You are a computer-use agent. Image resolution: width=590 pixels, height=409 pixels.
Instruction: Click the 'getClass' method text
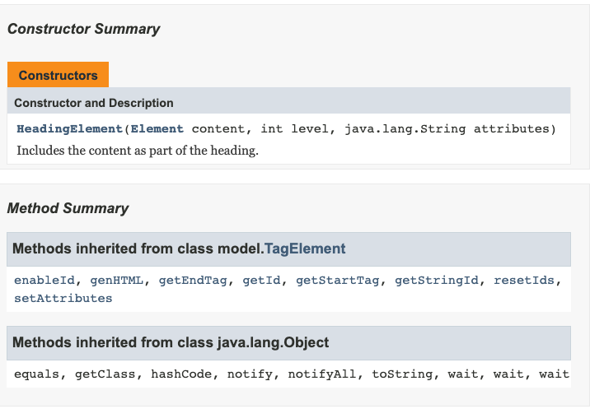[x=105, y=374]
